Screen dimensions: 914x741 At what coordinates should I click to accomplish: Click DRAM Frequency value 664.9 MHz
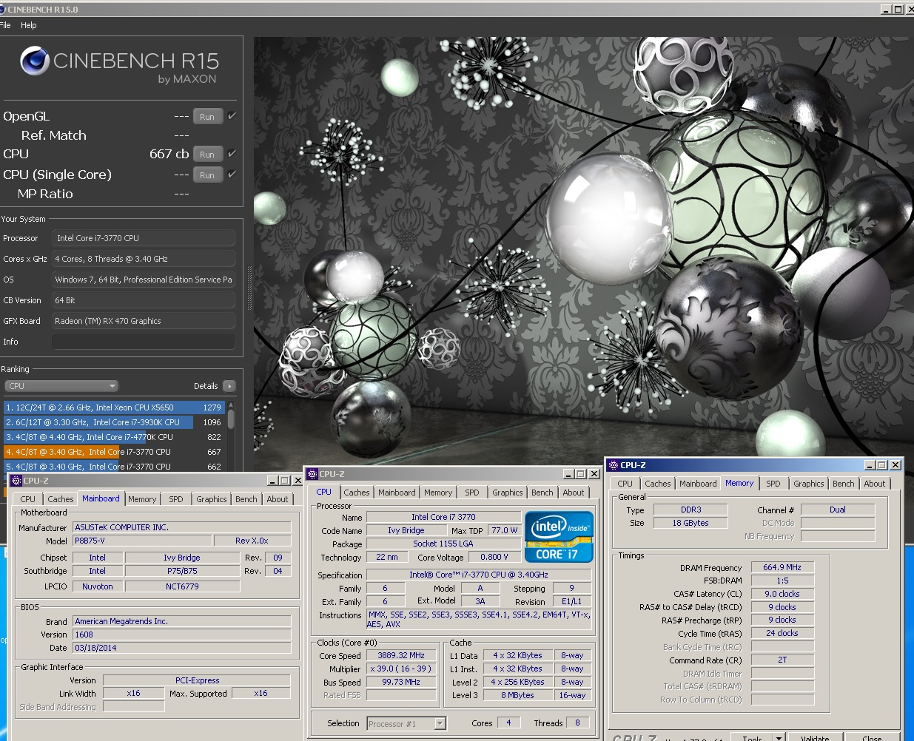point(782,568)
